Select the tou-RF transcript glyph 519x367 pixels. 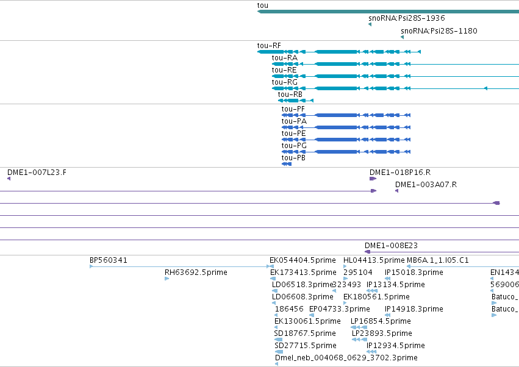tap(339, 52)
